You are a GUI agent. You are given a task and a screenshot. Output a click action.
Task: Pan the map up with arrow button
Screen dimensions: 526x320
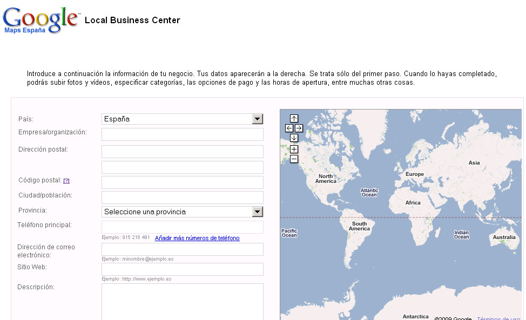(x=294, y=118)
